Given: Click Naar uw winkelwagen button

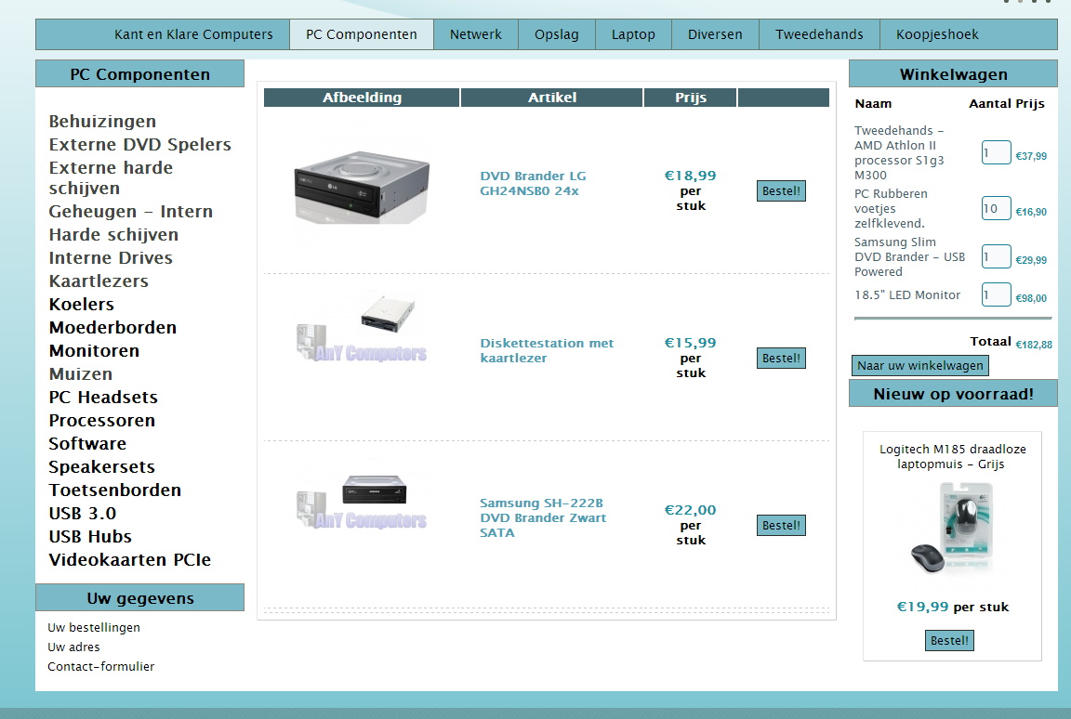Looking at the screenshot, I should pyautogui.click(x=920, y=366).
